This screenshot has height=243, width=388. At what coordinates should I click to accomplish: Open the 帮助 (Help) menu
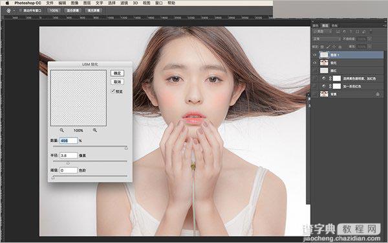171,3
